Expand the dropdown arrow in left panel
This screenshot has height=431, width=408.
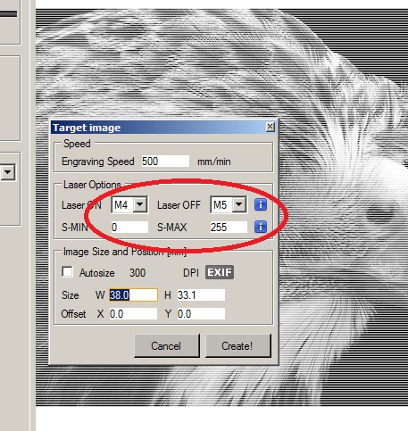7,171
